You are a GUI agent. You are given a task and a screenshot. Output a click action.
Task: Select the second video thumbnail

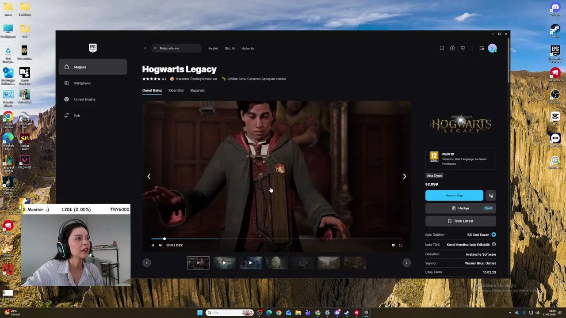224,263
